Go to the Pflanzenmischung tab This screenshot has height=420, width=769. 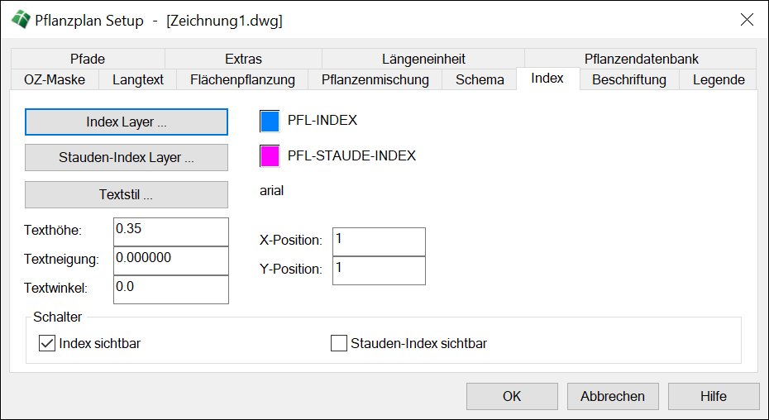tap(375, 79)
